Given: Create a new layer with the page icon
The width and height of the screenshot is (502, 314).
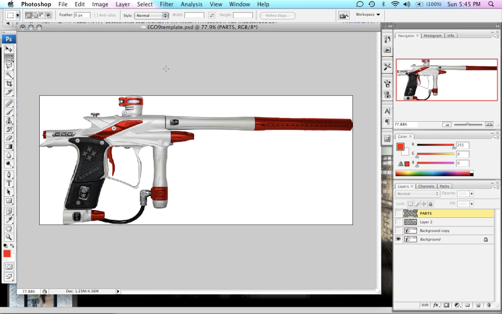Looking at the screenshot, I should click(477, 305).
